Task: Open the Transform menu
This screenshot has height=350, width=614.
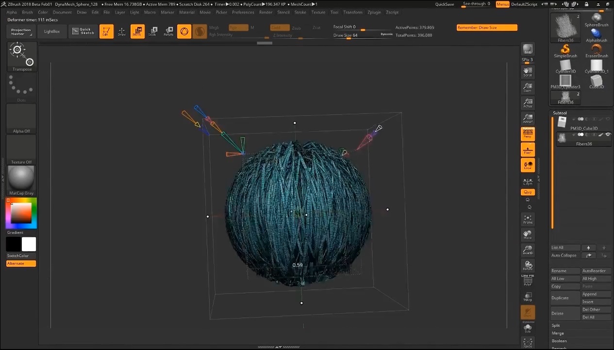Action: (353, 12)
